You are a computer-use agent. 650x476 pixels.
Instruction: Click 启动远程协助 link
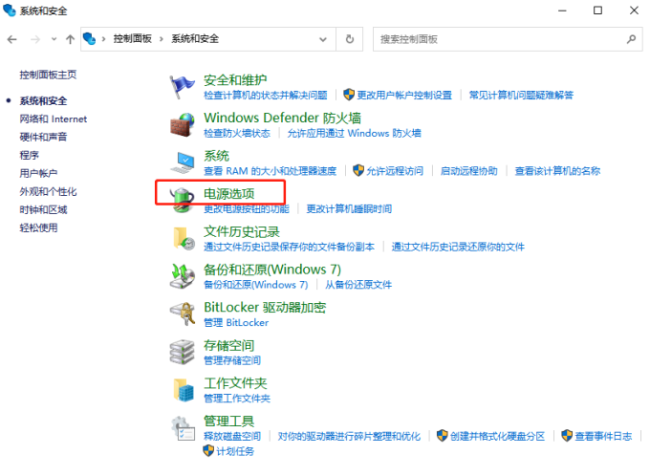468,171
